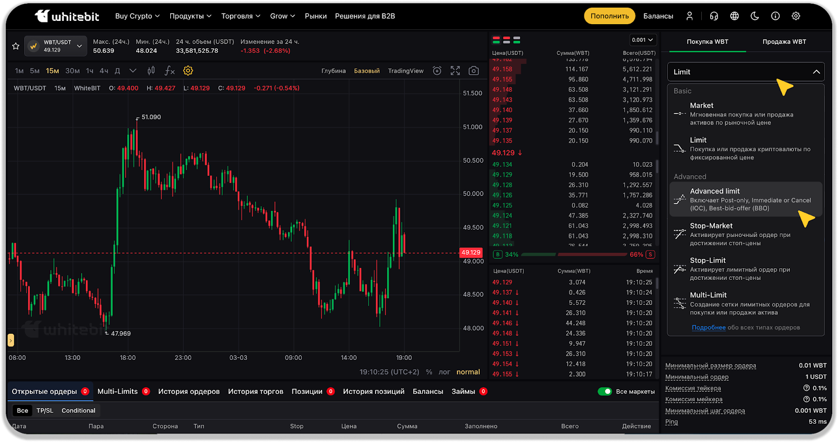Open chart settings gear icon
The image size is (838, 442).
(x=188, y=71)
